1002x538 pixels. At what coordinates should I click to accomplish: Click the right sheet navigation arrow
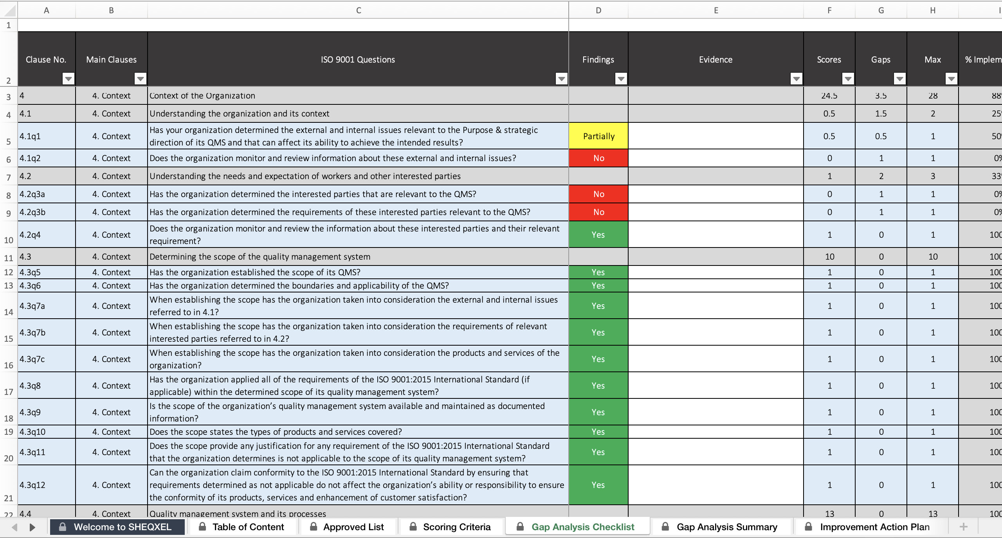[32, 527]
